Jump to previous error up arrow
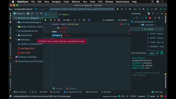The height and width of the screenshot is (99, 176). (x=125, y=24)
